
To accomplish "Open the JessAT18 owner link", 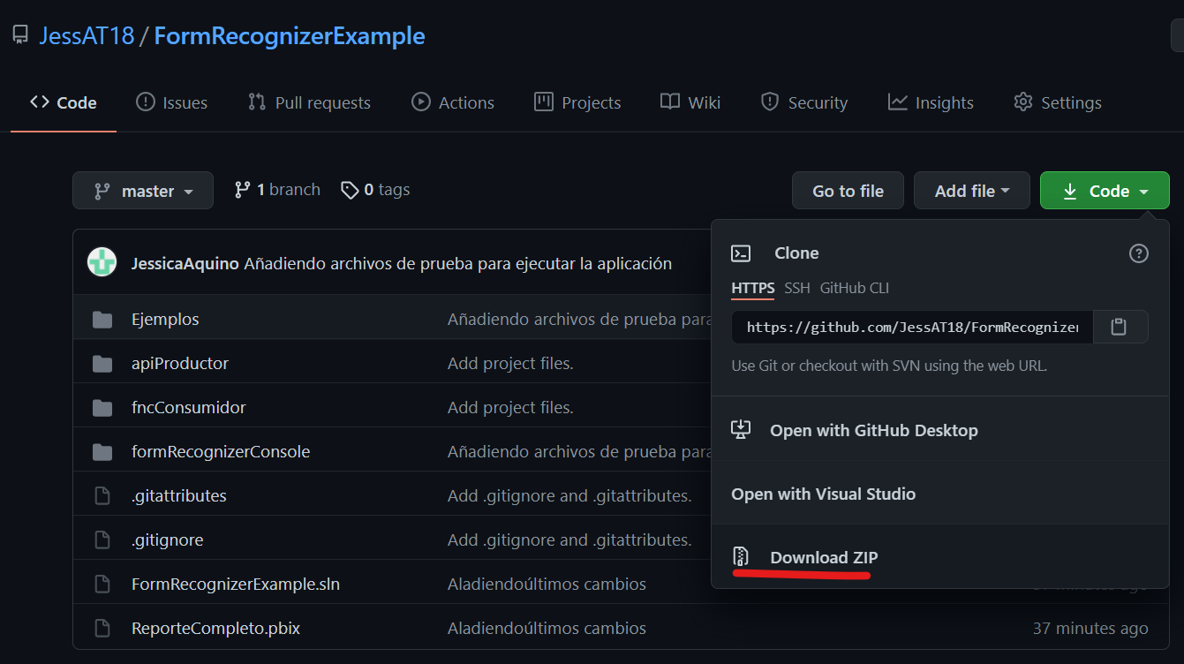I will point(87,36).
